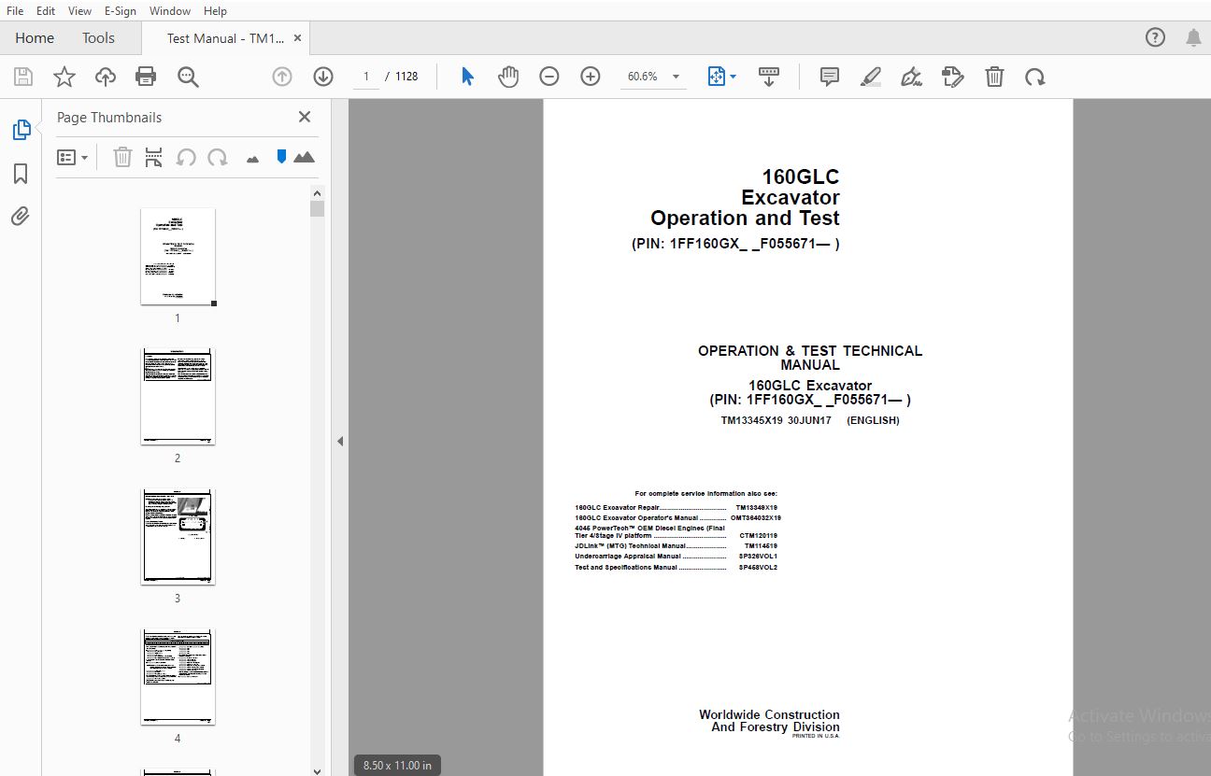
Task: Open the Attachments paperclip panel
Action: (21, 217)
